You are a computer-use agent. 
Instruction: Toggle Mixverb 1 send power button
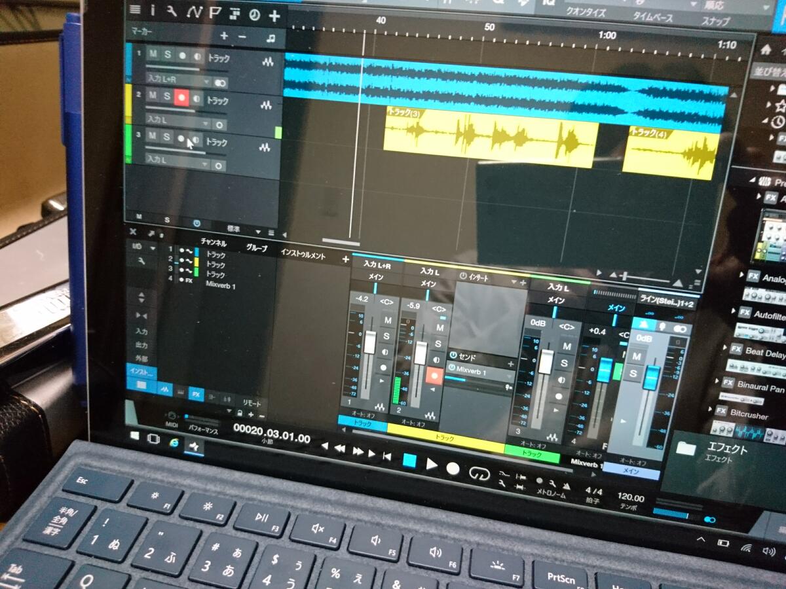coord(451,368)
